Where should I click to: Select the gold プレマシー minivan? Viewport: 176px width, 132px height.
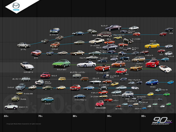point(138,59)
